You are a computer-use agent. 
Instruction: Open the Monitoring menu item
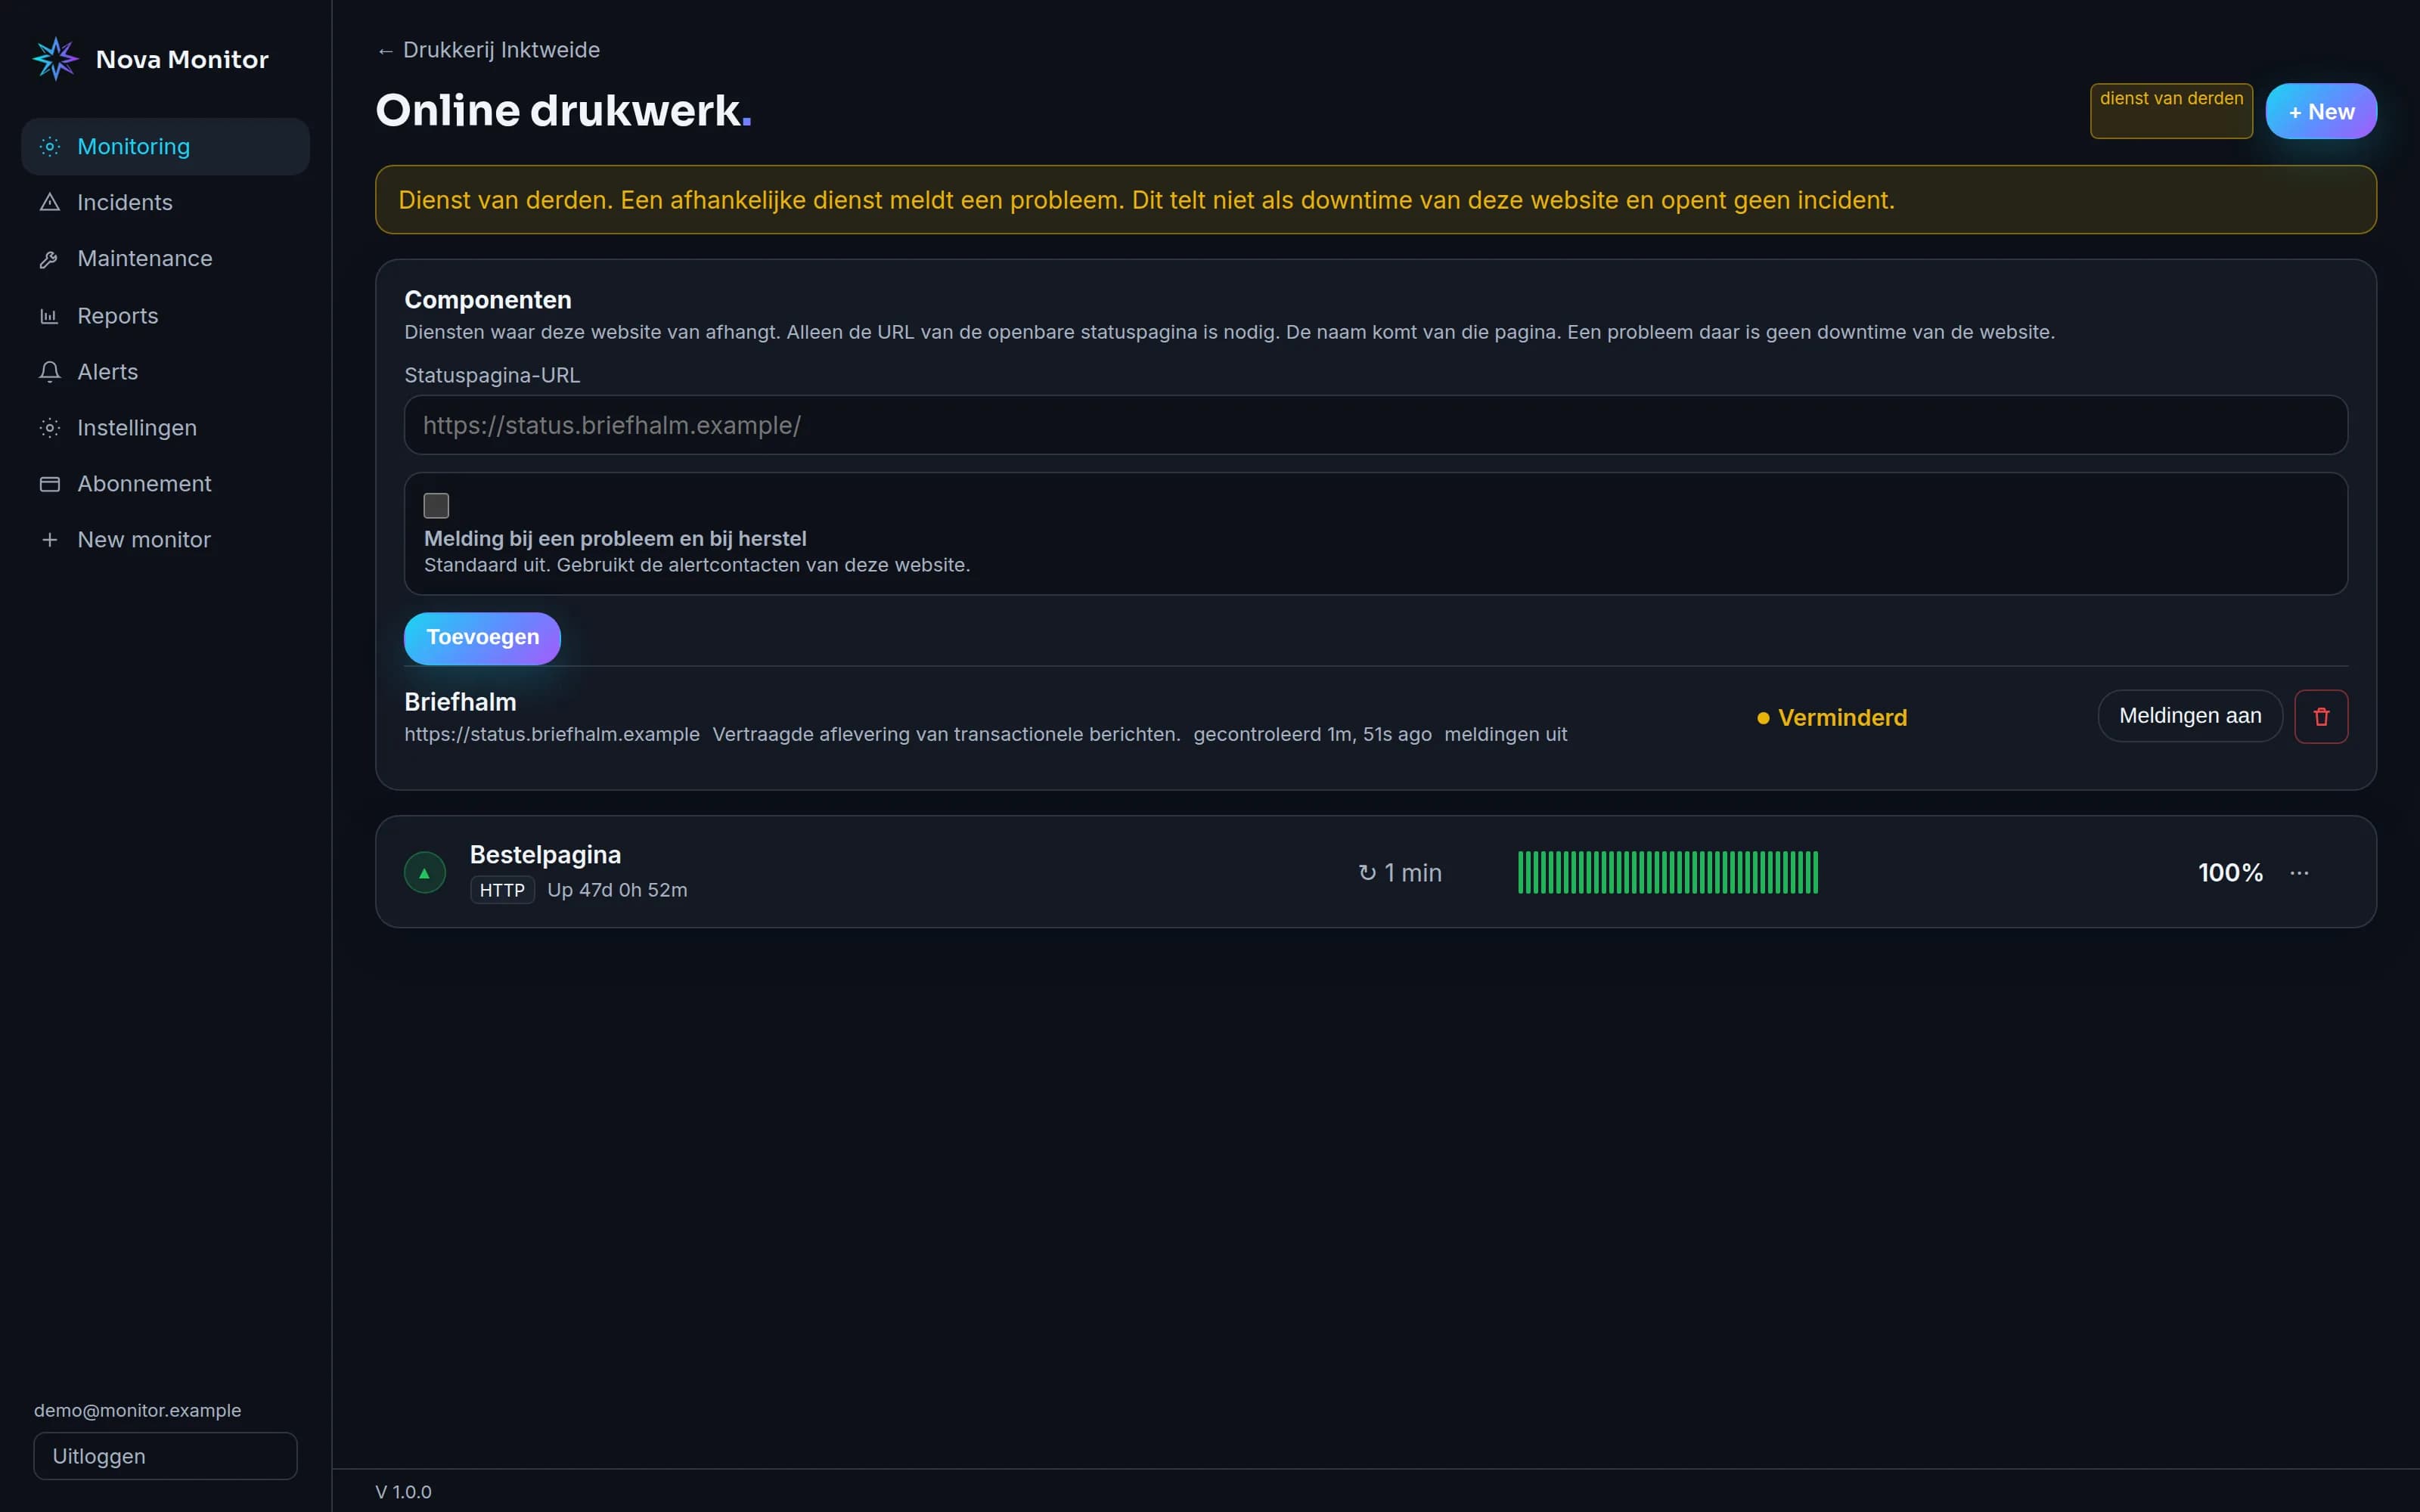[x=166, y=147]
